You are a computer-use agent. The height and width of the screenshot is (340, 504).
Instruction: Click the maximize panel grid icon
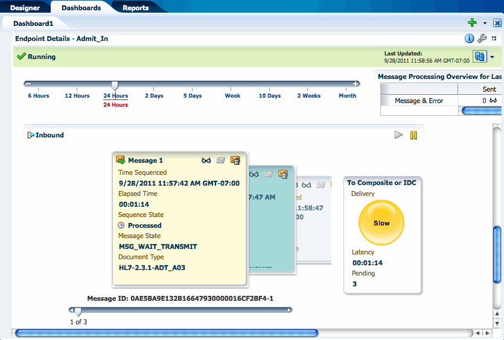point(494,39)
